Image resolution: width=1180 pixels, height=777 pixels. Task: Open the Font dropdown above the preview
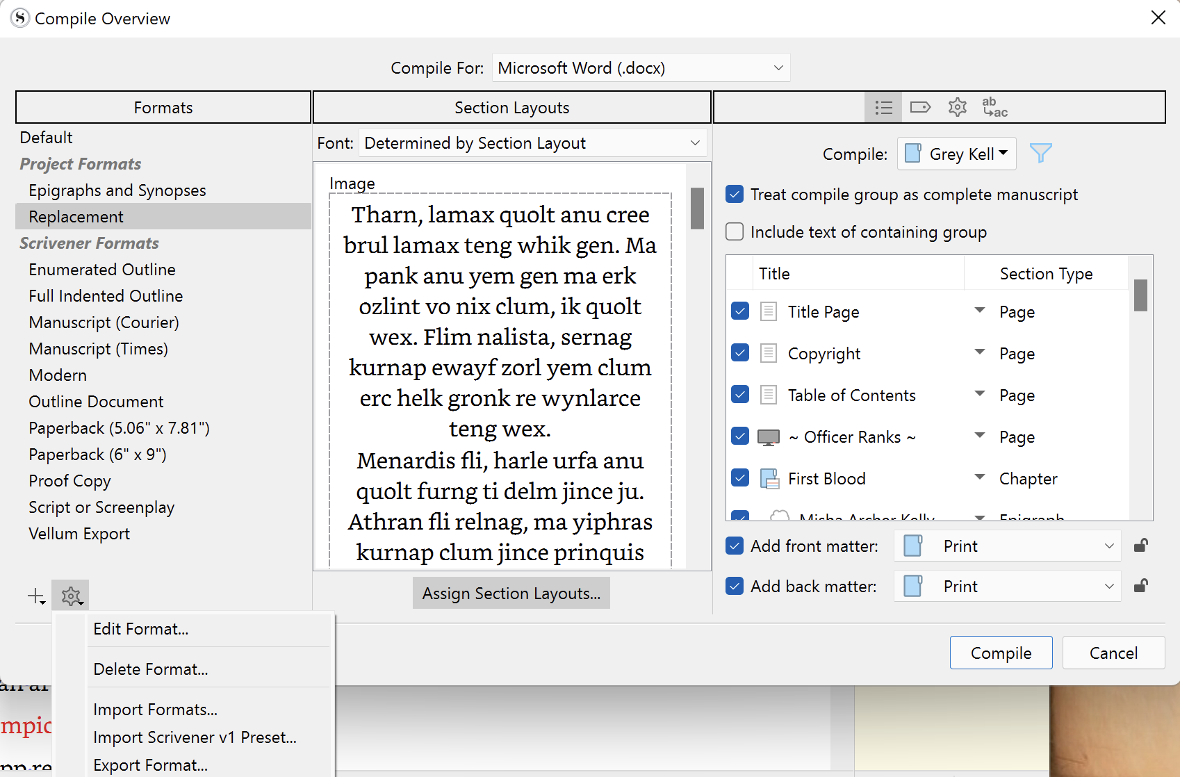tap(532, 142)
